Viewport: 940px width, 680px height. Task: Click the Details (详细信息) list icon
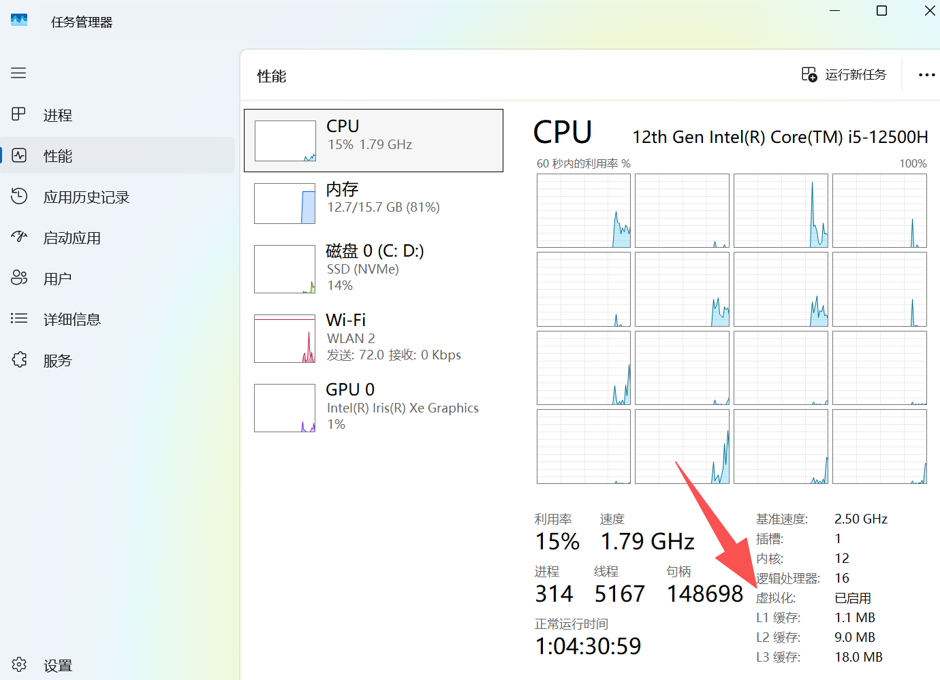(19, 319)
